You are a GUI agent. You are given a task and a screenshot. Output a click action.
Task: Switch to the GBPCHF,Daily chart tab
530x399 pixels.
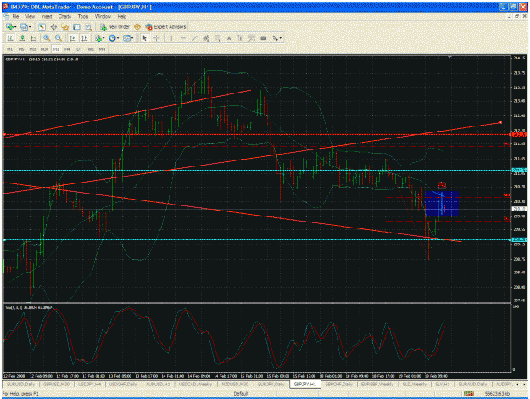[x=339, y=385]
